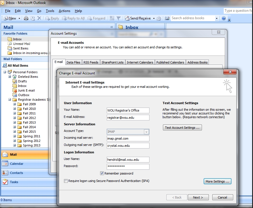
Task: Click the Send/Receive toolbar icon
Action: click(x=127, y=18)
